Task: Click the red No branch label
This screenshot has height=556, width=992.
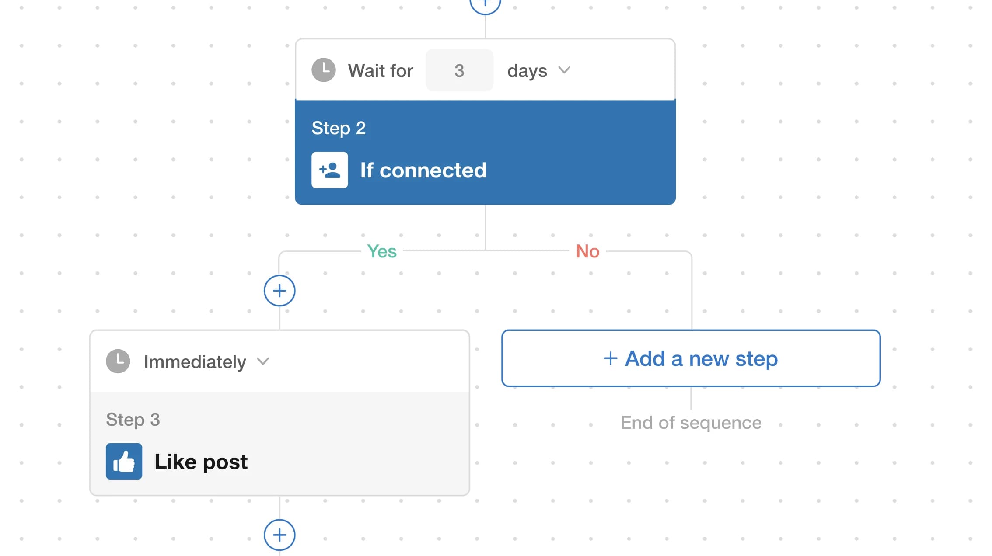Action: (x=587, y=251)
